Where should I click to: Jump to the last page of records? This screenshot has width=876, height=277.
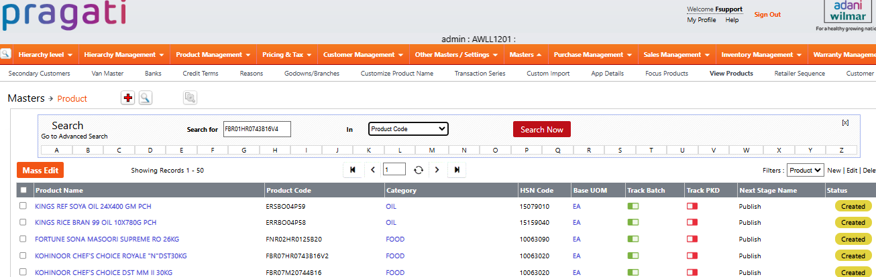click(457, 170)
